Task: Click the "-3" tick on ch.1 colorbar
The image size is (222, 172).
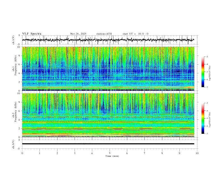Action: coord(207,56)
